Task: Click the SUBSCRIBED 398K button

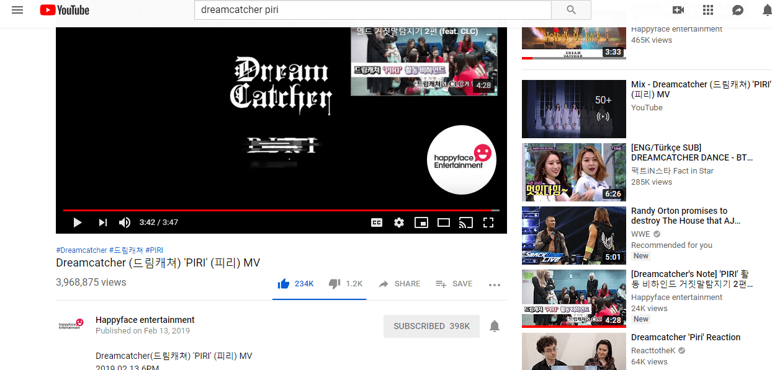Action: tap(432, 326)
